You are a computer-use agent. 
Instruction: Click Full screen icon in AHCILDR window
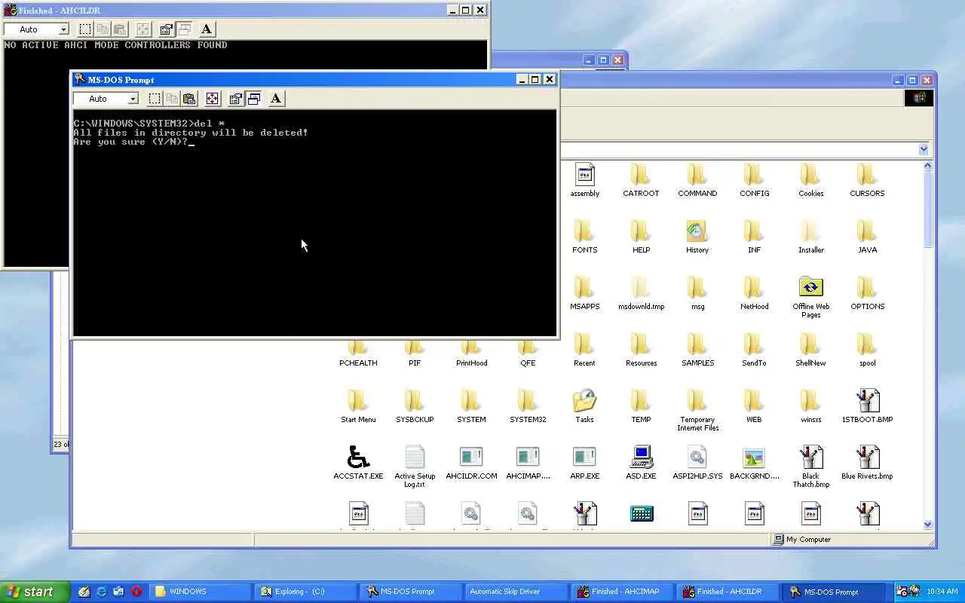click(x=143, y=29)
